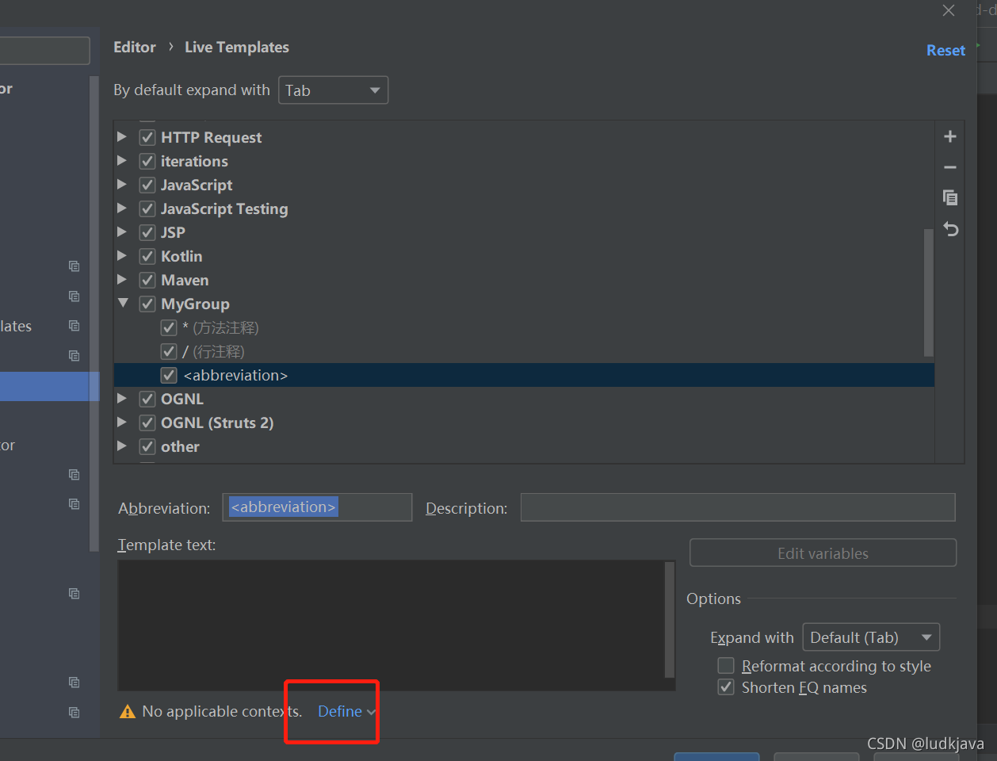
Task: Add a new live template with plus icon
Action: [950, 137]
